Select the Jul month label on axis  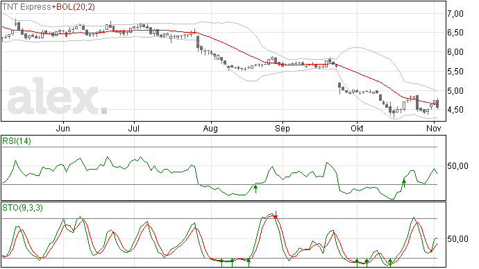tap(134, 128)
